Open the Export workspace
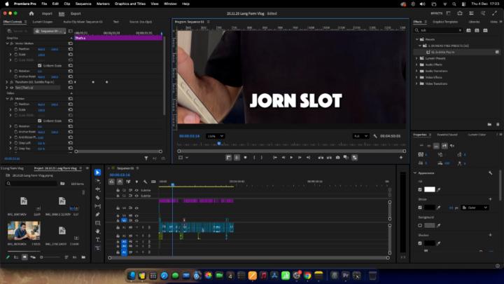 pos(76,13)
